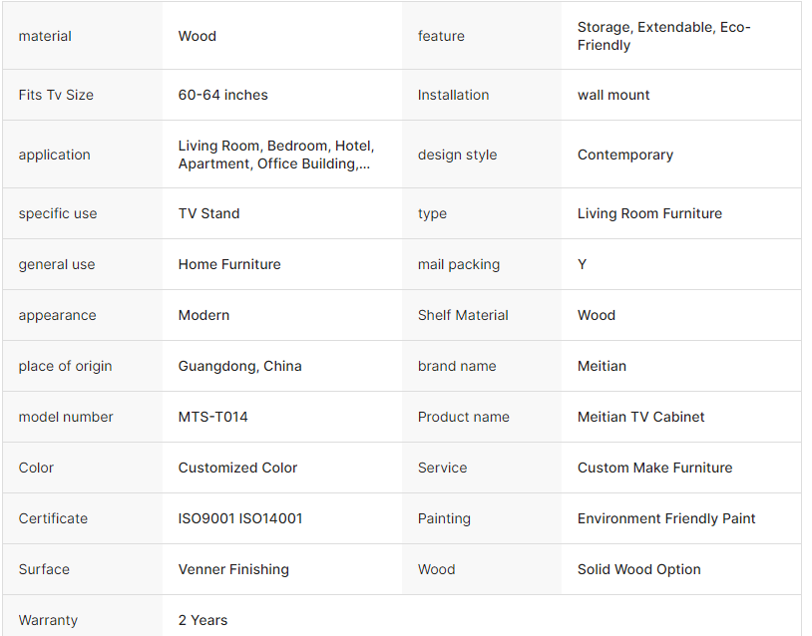Click the '60-64 inches' TV size value
Screen dimensions: 812x636
222,95
